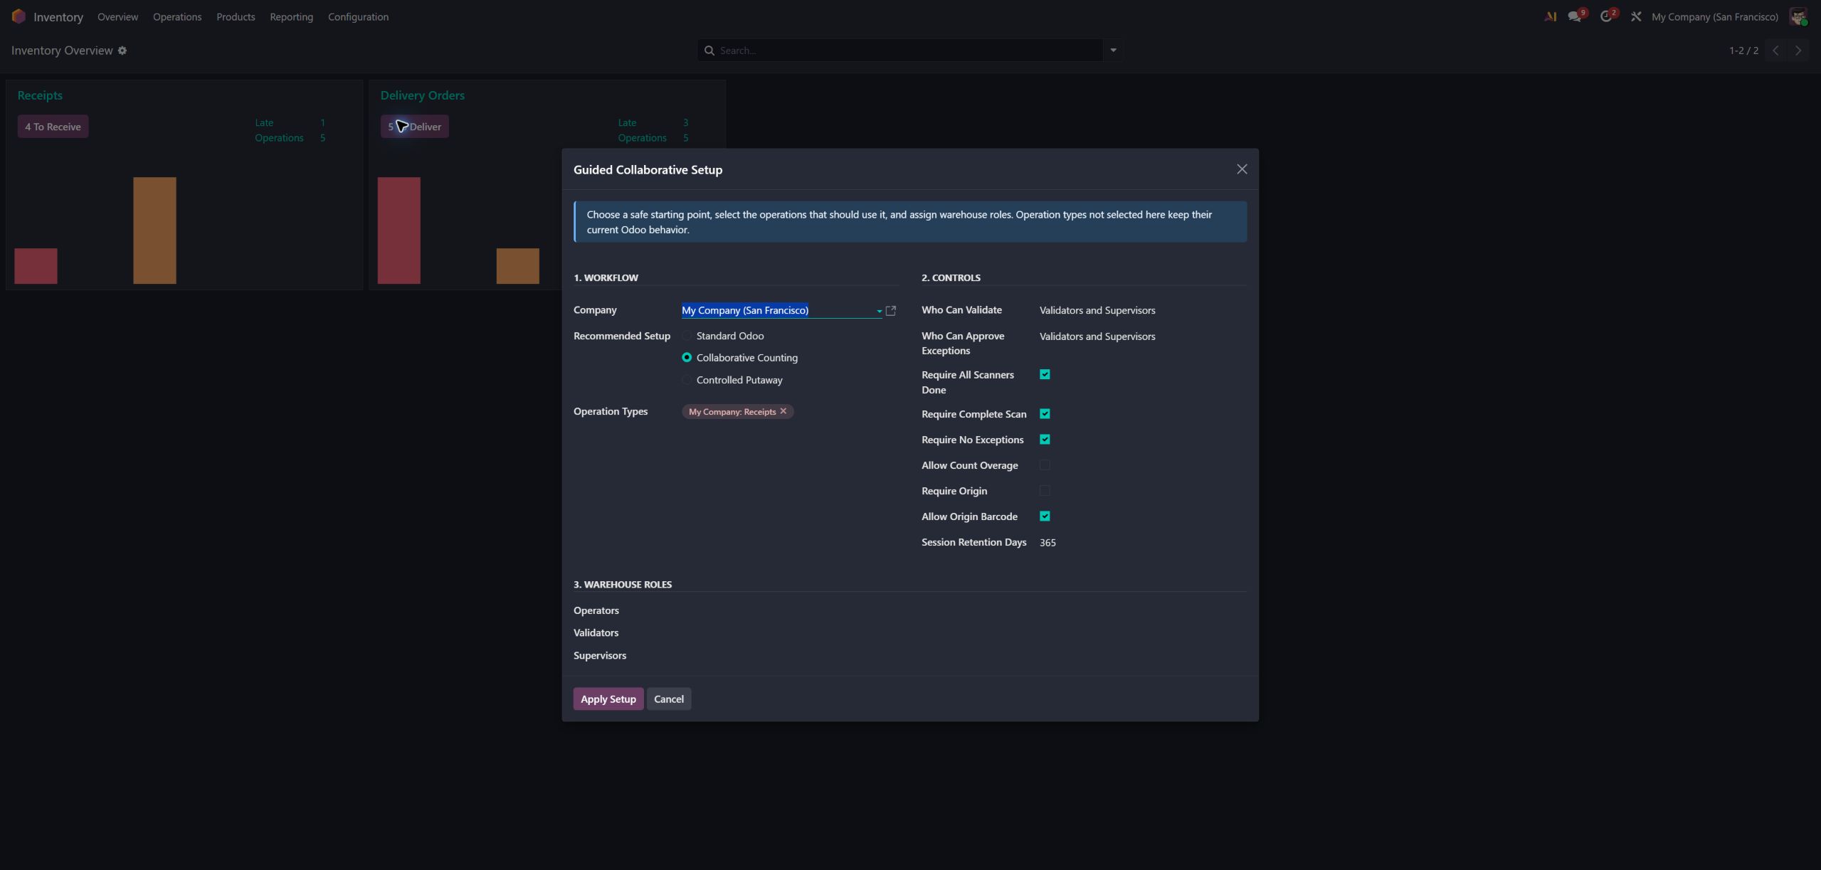The height and width of the screenshot is (870, 1821).
Task: Open the Reporting menu
Action: point(291,16)
